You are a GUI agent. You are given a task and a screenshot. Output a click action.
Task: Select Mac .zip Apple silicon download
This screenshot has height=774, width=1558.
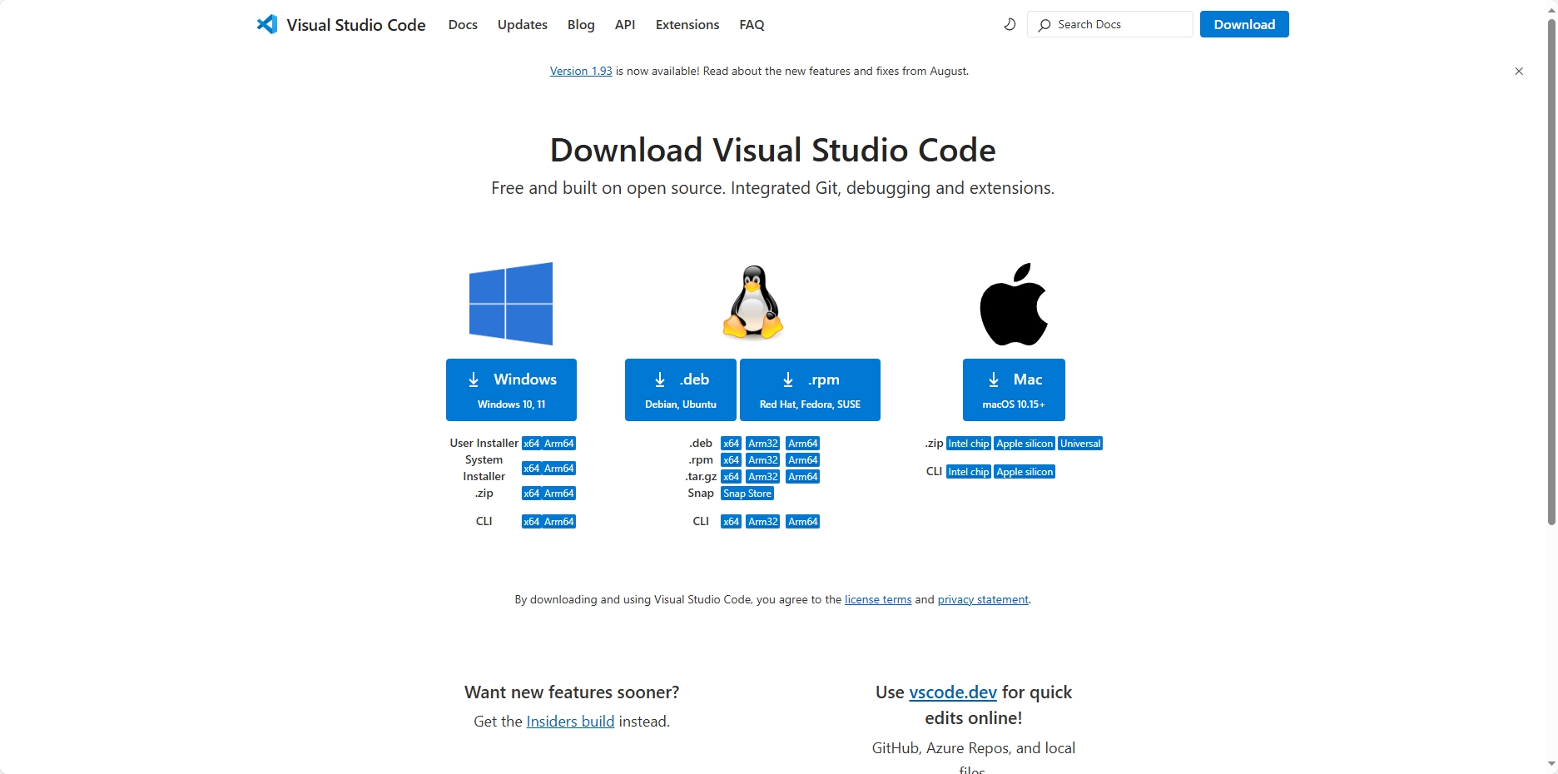[1025, 444]
